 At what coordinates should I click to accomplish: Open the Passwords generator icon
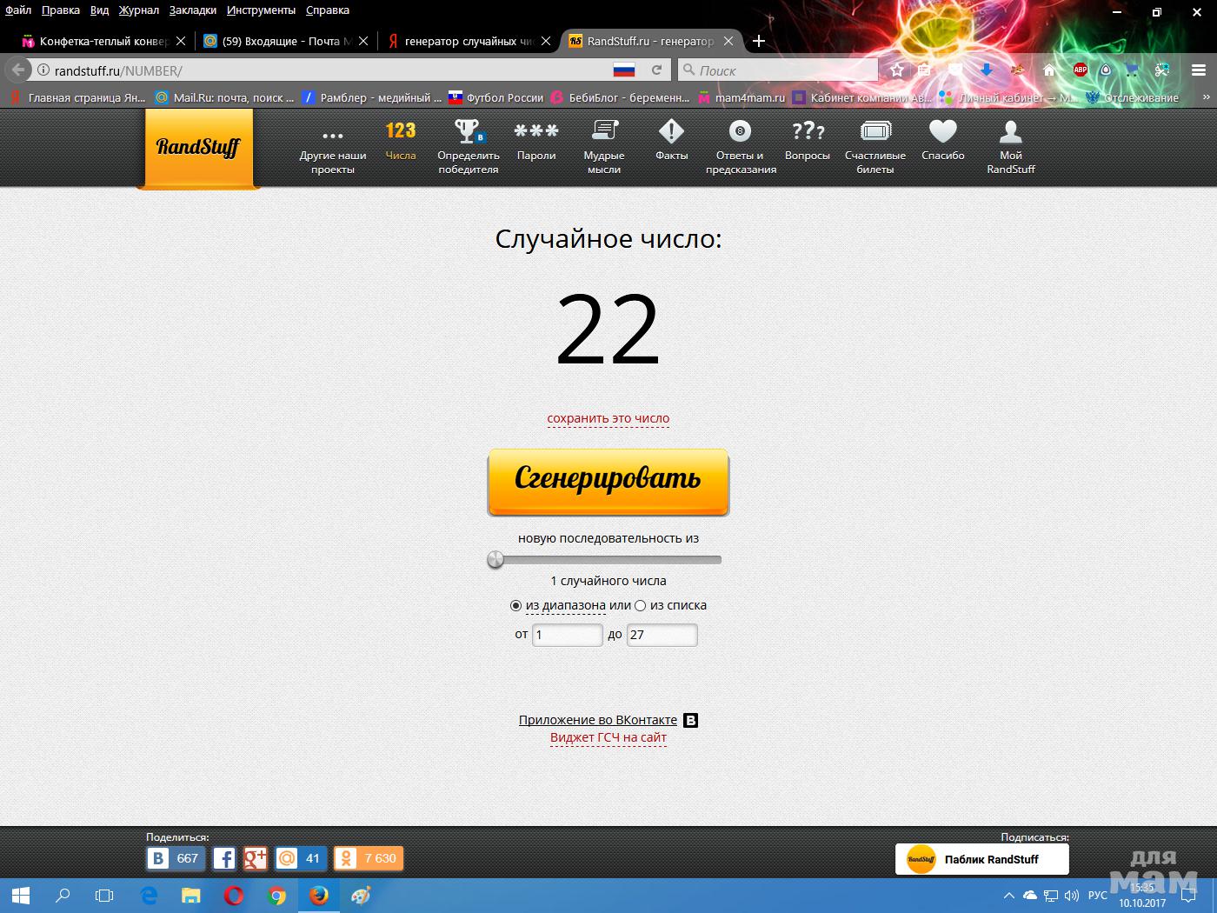536,132
